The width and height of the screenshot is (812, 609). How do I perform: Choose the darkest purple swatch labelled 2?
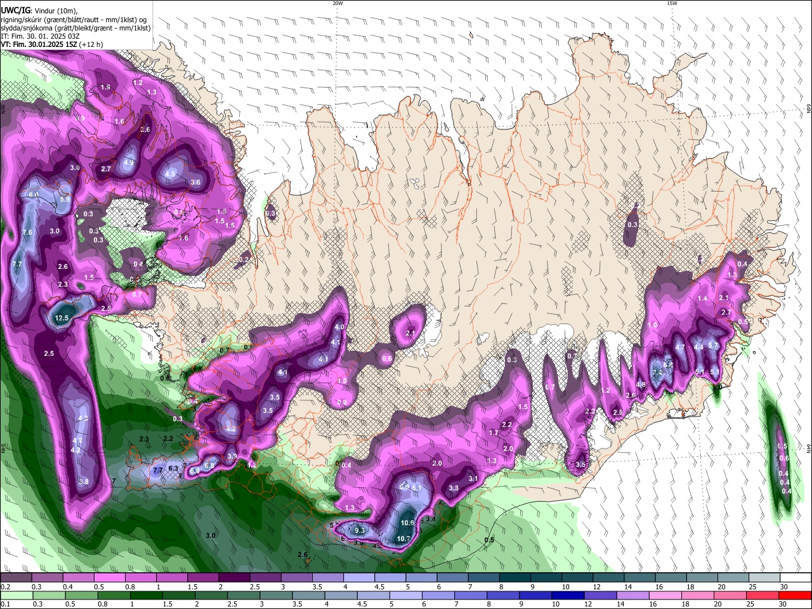234,577
